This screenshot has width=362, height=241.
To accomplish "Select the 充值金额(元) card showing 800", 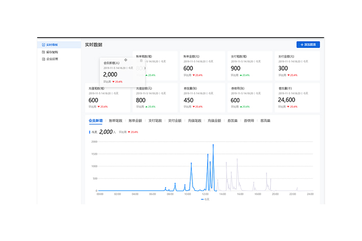I will (x=155, y=98).
